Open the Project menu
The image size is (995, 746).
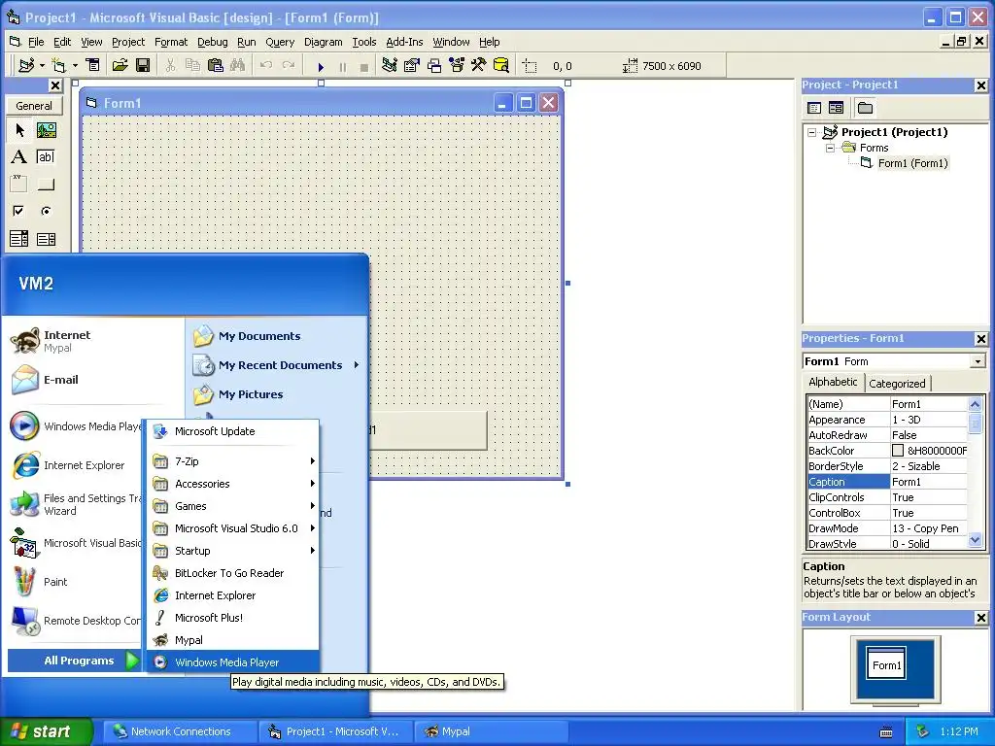128,42
